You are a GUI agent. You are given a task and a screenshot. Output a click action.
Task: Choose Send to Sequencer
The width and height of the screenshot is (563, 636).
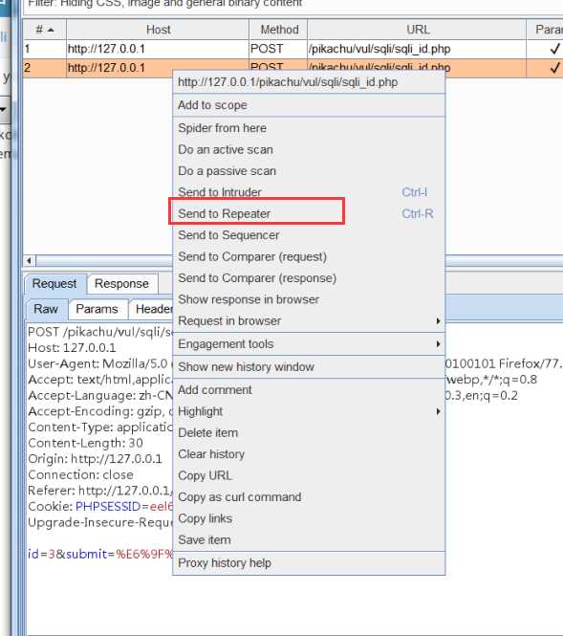tap(228, 235)
